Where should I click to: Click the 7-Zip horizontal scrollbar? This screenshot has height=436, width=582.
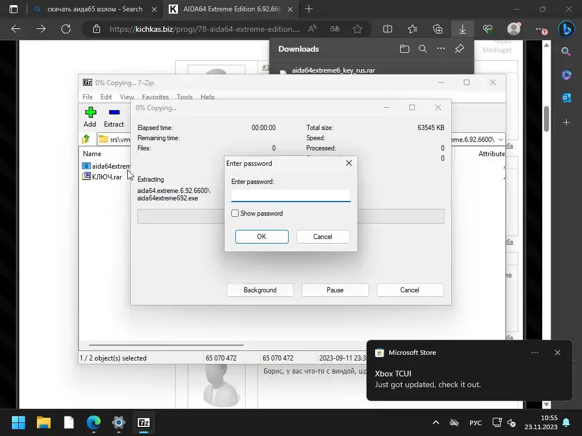[167, 345]
